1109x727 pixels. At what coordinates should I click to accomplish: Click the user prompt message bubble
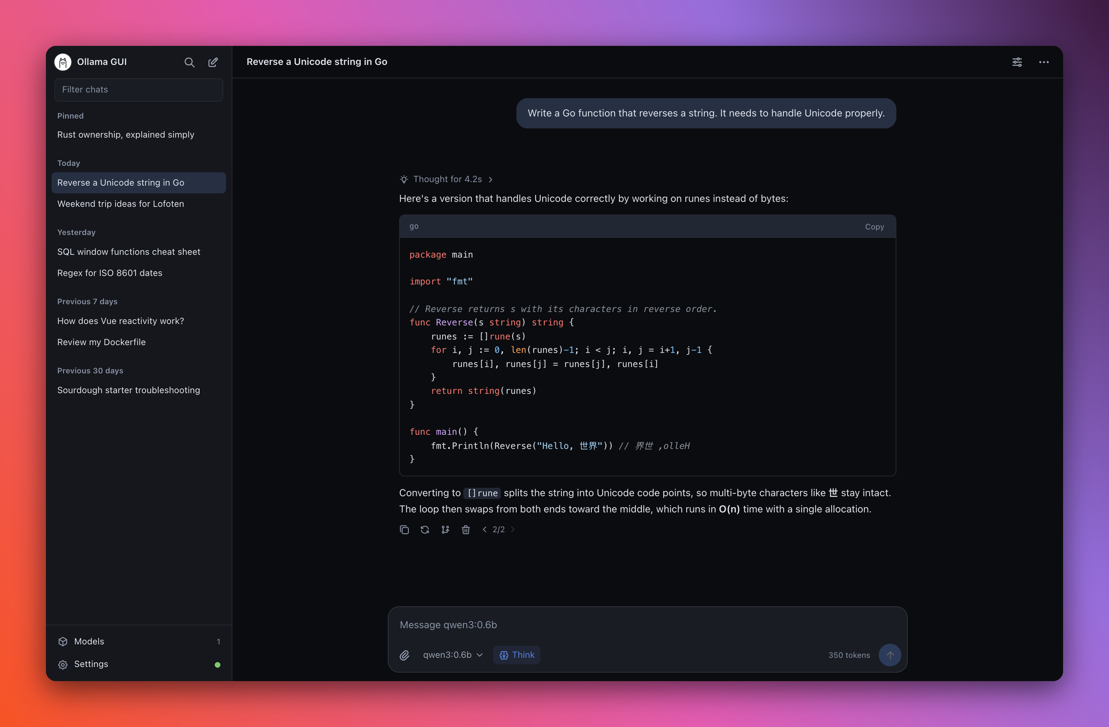click(x=706, y=113)
